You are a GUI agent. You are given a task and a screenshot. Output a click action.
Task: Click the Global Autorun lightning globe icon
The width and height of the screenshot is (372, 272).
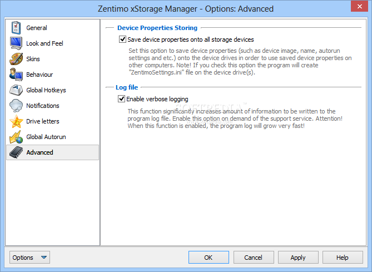tap(16, 137)
